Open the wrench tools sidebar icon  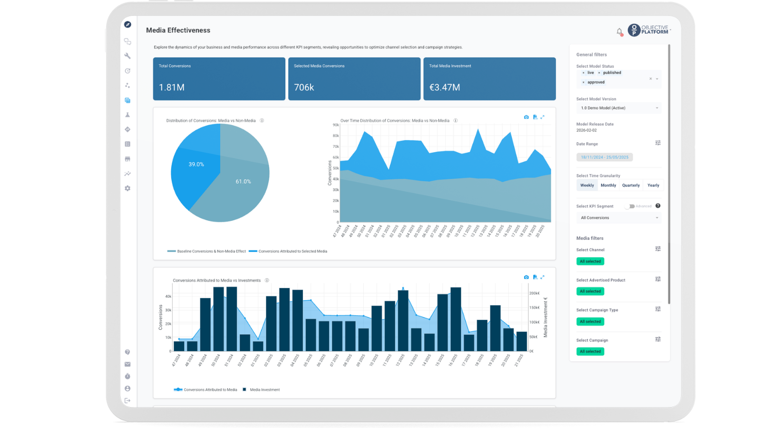coord(127,56)
